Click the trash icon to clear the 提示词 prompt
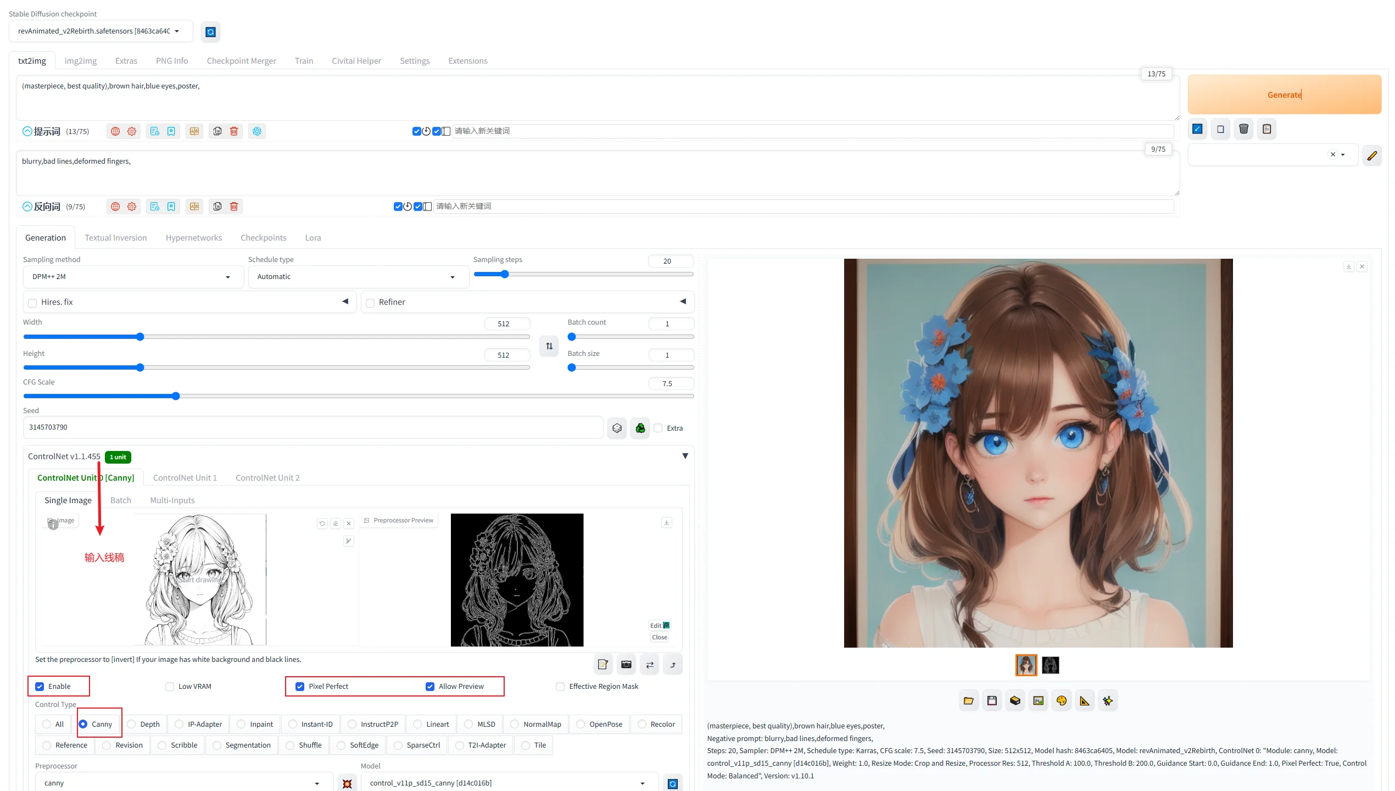1395x791 pixels. click(x=234, y=131)
